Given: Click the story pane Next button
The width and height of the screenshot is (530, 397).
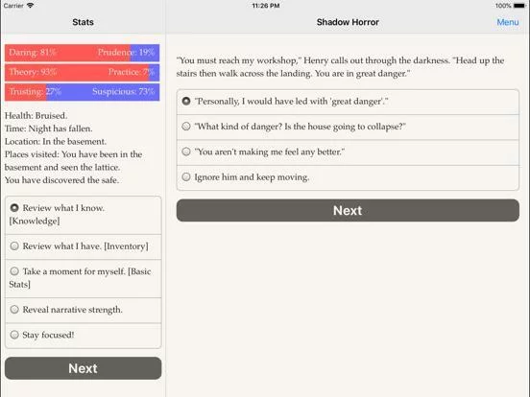Looking at the screenshot, I should point(348,210).
